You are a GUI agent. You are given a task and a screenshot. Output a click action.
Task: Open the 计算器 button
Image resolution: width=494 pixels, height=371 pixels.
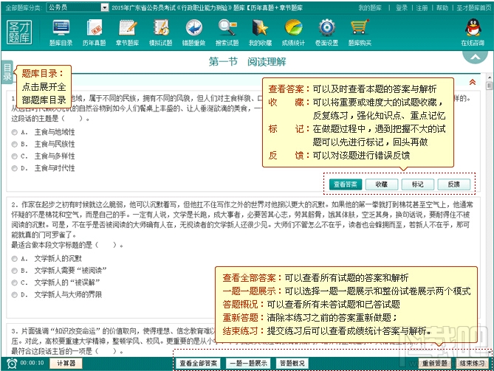coord(66,363)
